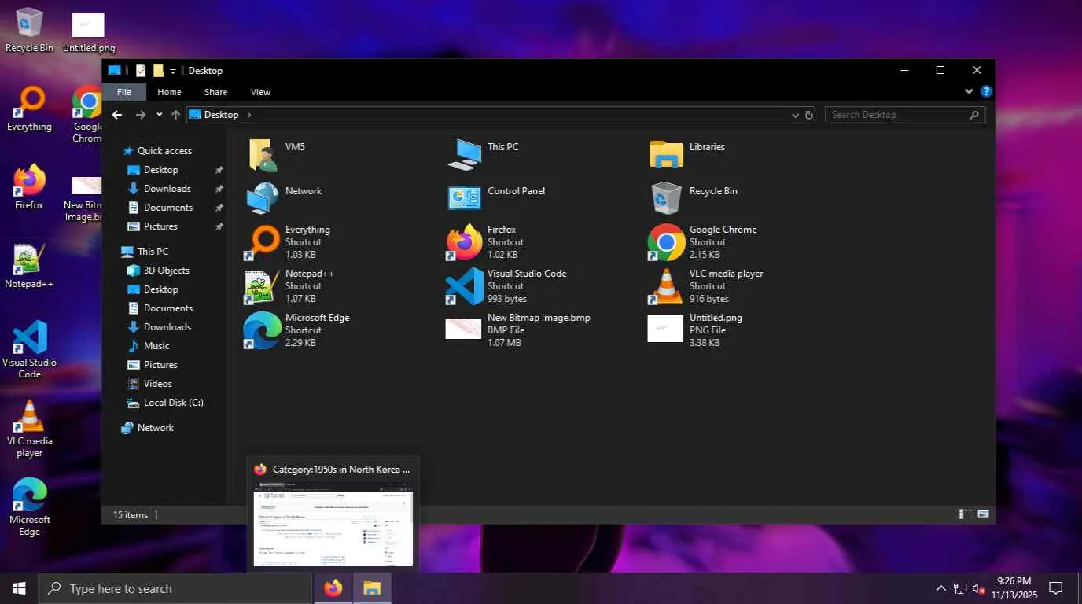Select the VLC media player desktop icon
Image resolution: width=1082 pixels, height=604 pixels.
point(29,429)
